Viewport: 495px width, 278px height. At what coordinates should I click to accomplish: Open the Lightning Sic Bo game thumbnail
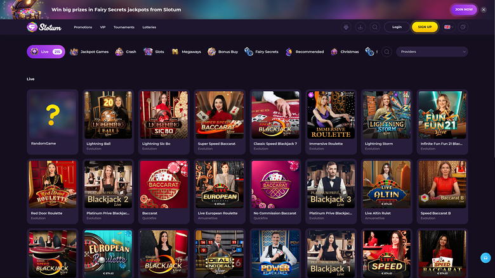[164, 115]
